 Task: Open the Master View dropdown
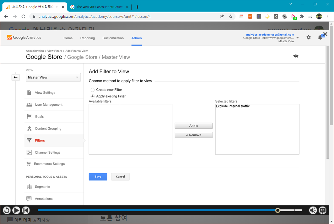[x=53, y=77]
